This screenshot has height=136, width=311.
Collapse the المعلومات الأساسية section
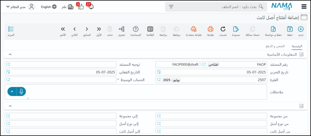pos(10,54)
